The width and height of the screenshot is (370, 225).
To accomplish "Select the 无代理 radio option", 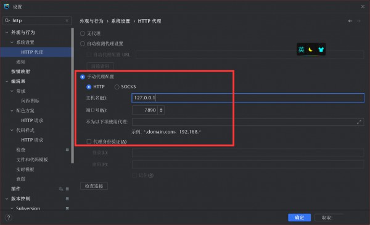I will 83,33.
